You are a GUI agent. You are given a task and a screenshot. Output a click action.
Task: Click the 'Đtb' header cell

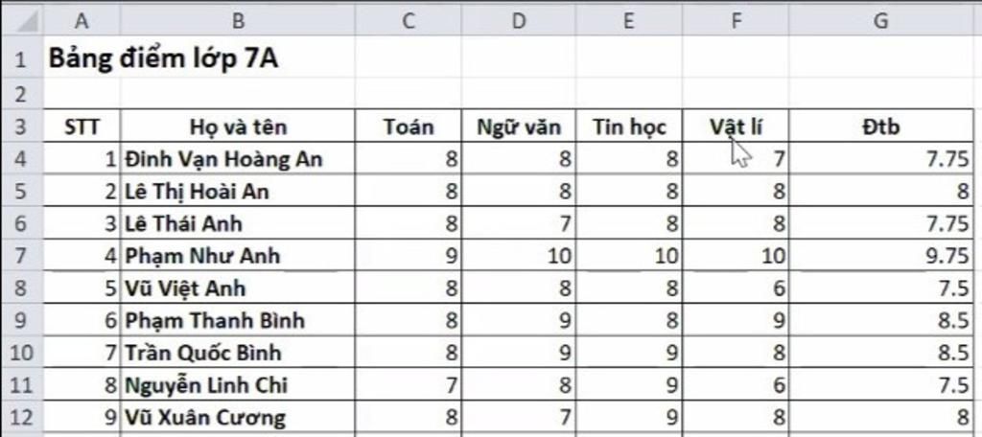click(880, 126)
